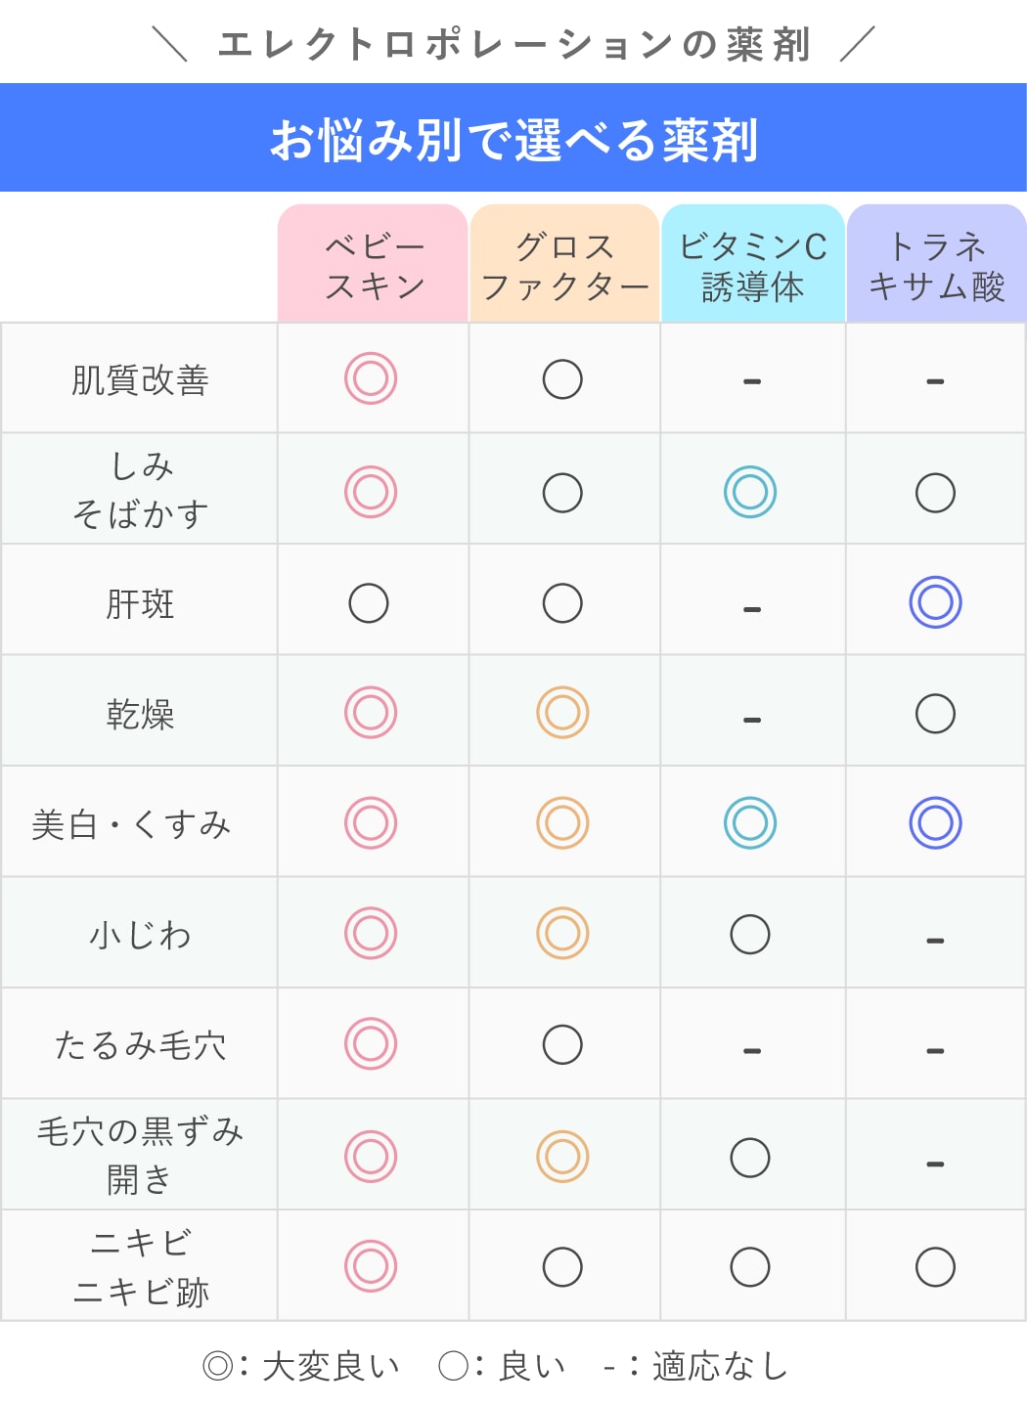Click the 肝斑 row label
Viewport: 1027px width, 1407px height.
tap(140, 603)
